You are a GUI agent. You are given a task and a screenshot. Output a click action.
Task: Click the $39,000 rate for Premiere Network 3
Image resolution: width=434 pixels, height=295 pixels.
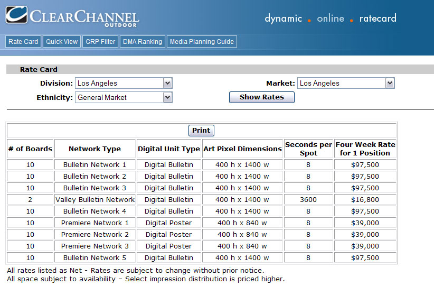365,246
